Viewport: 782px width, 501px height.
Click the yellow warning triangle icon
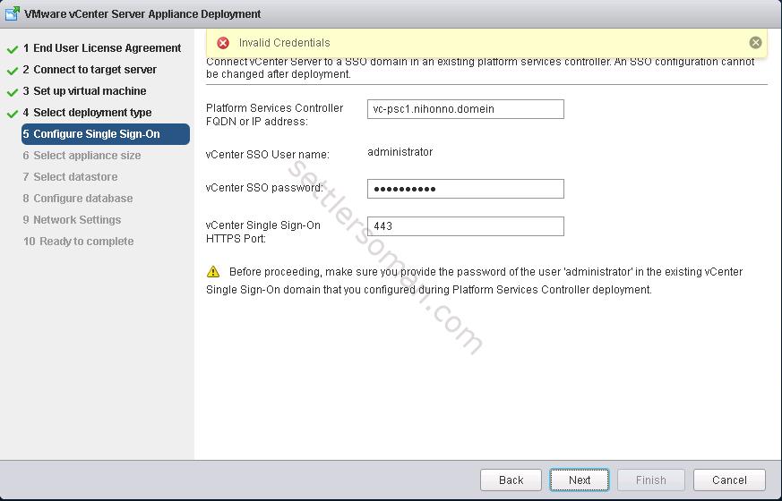tap(213, 271)
